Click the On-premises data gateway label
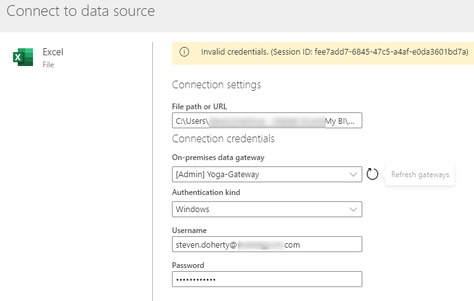474x301 pixels. (x=218, y=157)
